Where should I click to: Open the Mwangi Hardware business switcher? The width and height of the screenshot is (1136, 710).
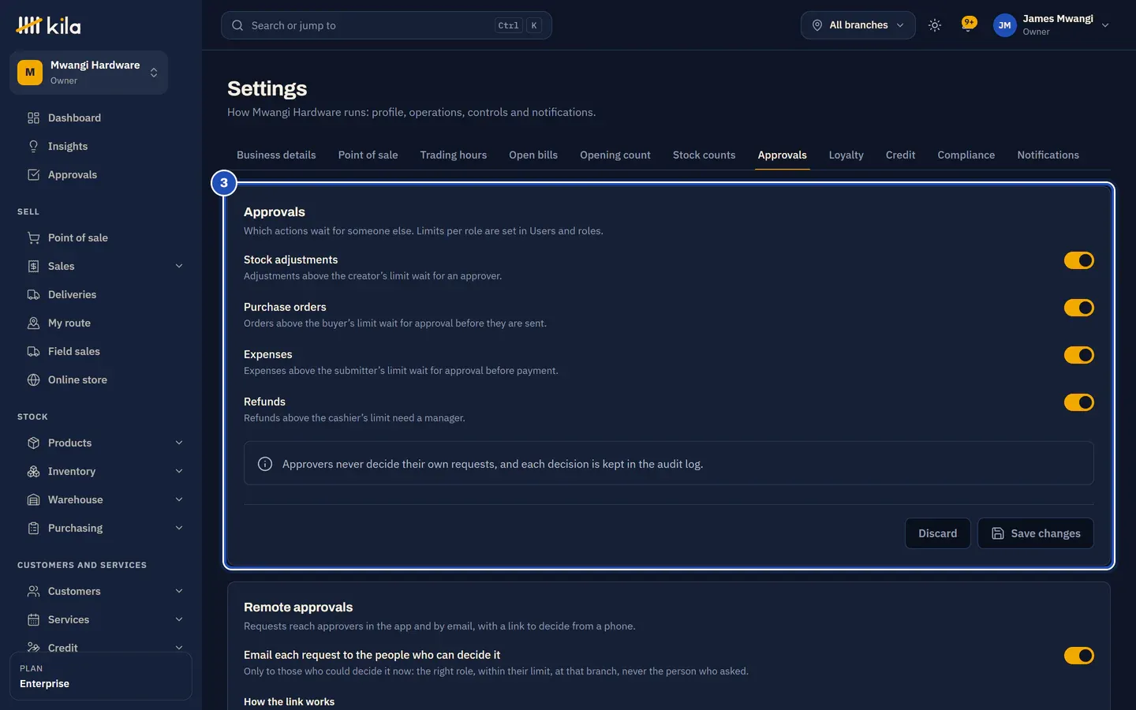[x=88, y=73]
